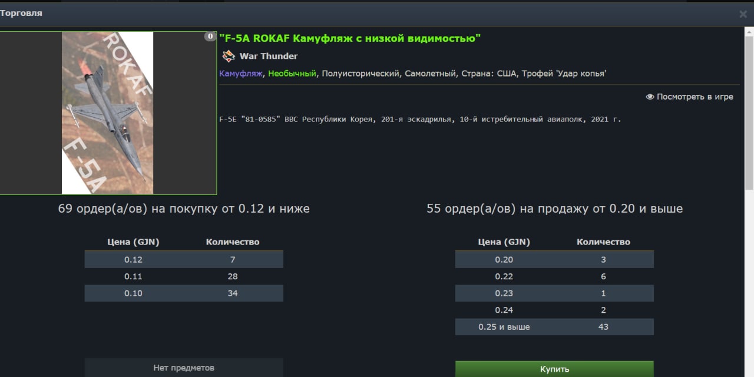Click the "Количество" header of sell orders
The width and height of the screenshot is (754, 377).
click(603, 242)
